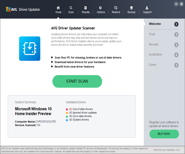Select step number 4 circle

[x=176, y=55]
